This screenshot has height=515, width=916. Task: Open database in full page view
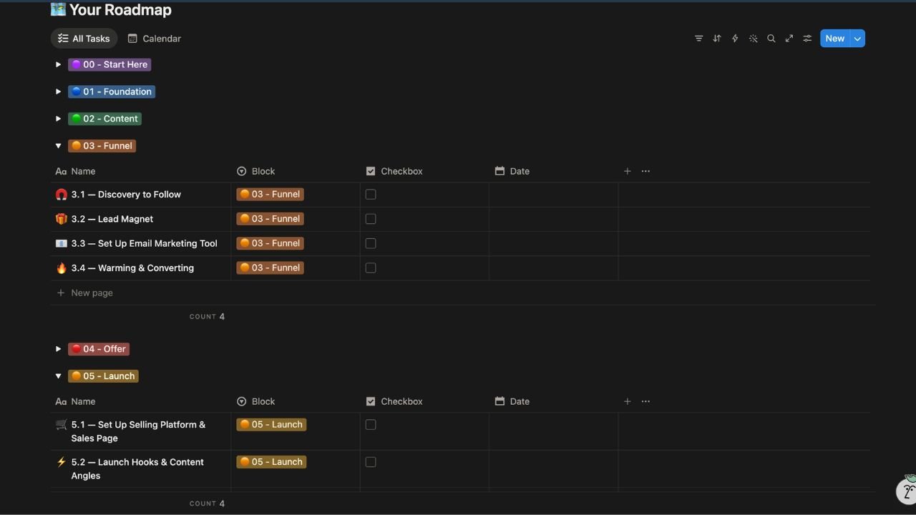(x=789, y=39)
